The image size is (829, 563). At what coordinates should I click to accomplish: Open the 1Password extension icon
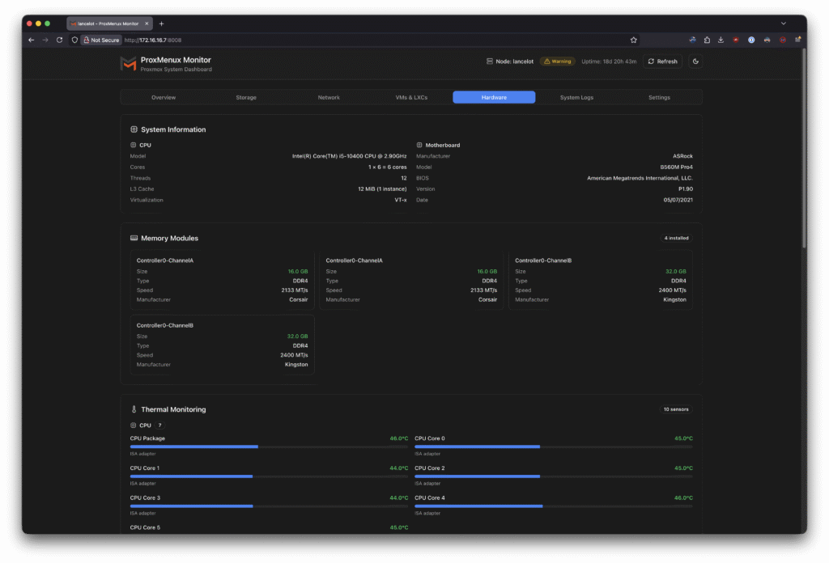click(751, 40)
